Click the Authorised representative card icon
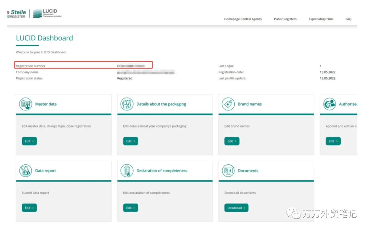This screenshot has height=230, width=369. 329,104
